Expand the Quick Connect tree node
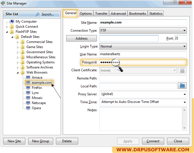Image resolution: width=194 pixels, height=153 pixels. point(7,27)
